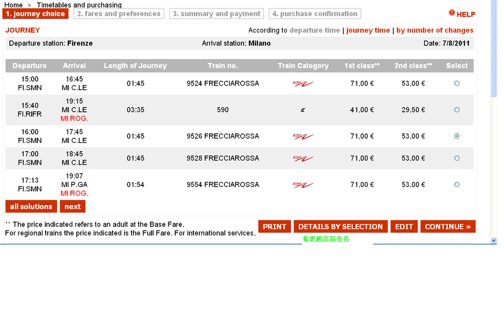Click the CONTINUE » button

click(x=448, y=226)
